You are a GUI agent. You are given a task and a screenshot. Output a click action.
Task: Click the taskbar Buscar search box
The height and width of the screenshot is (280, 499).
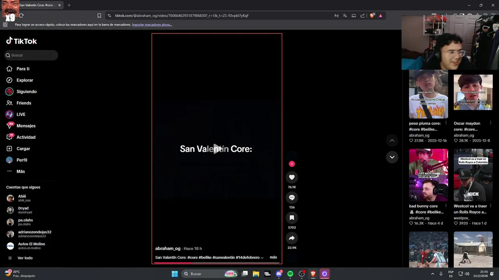pyautogui.click(x=210, y=274)
